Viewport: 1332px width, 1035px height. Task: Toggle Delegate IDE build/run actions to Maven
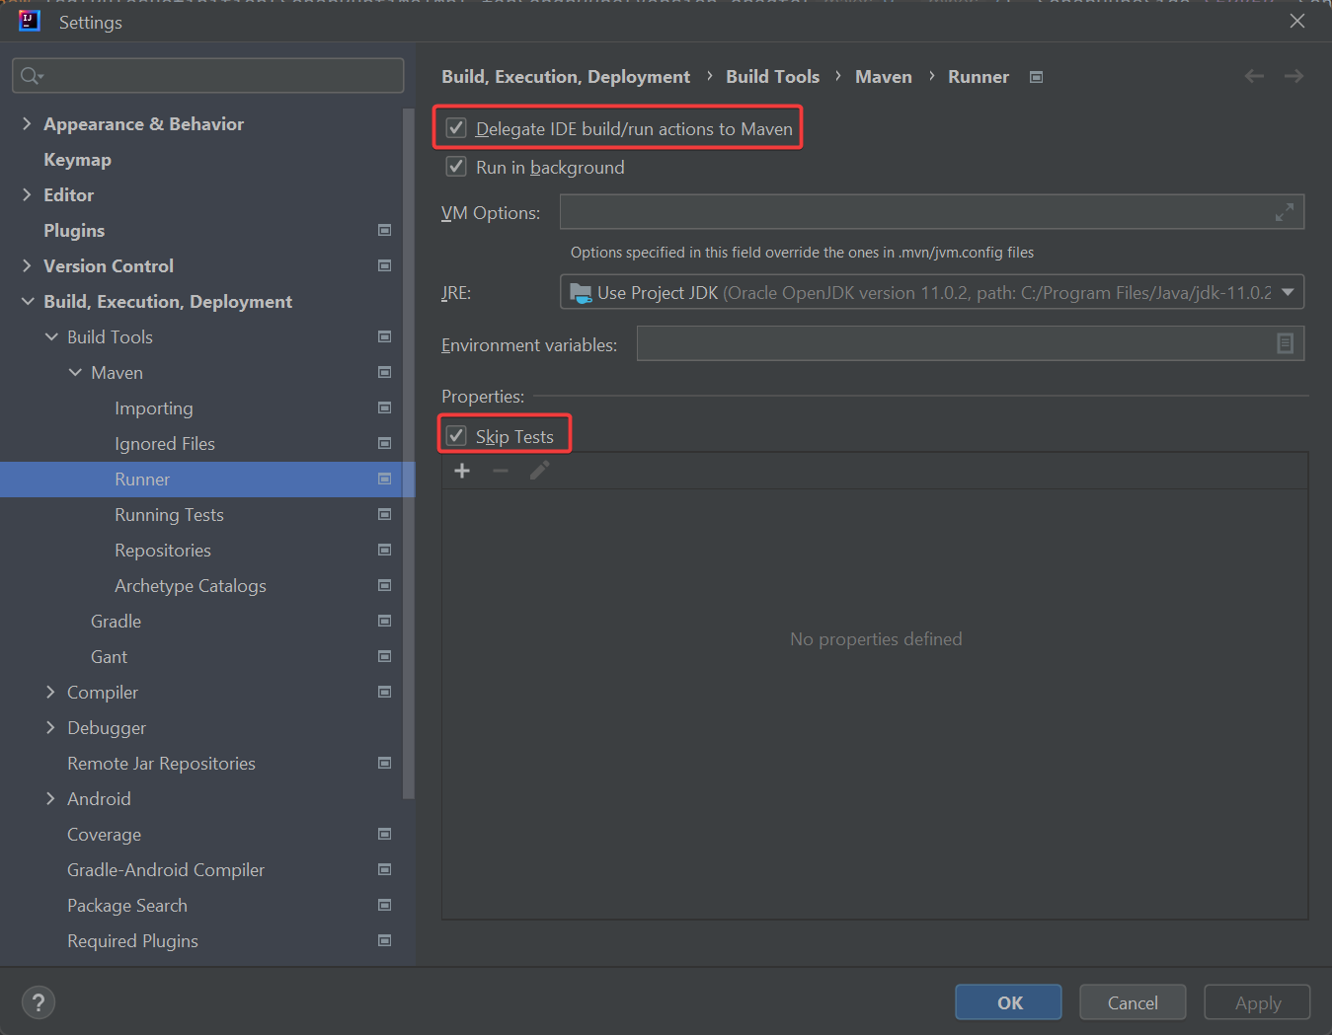(456, 128)
